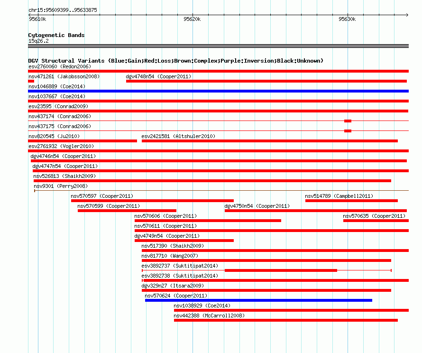Image resolution: width=422 pixels, height=353 pixels.
Task: Open nsv1038929 (Coe2014) label
Action: pyautogui.click(x=202, y=306)
